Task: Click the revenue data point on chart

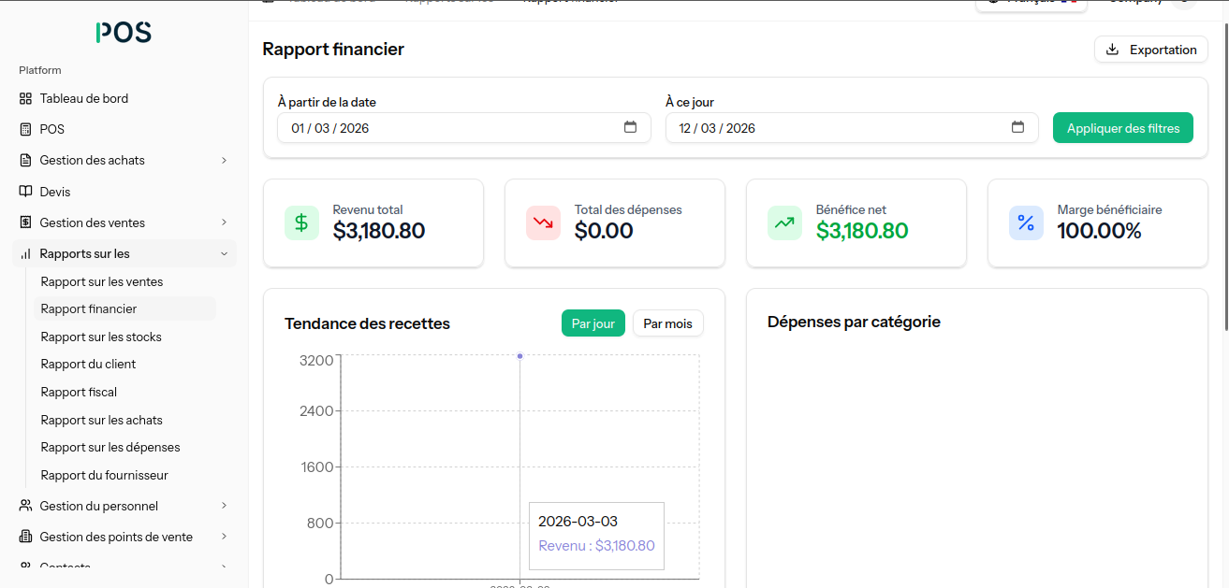Action: 519,356
